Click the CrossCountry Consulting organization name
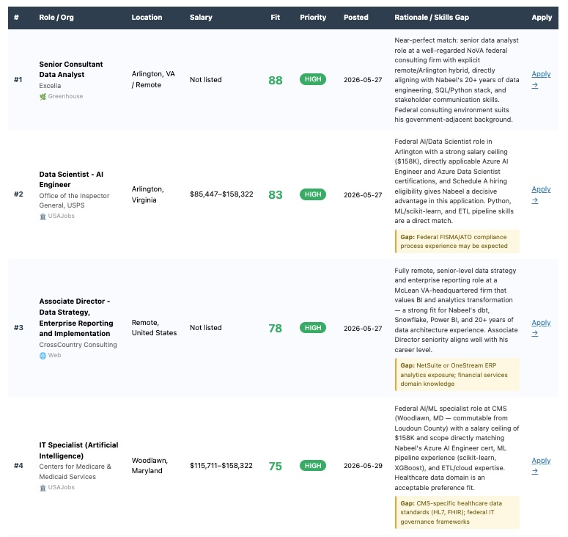 (x=78, y=345)
